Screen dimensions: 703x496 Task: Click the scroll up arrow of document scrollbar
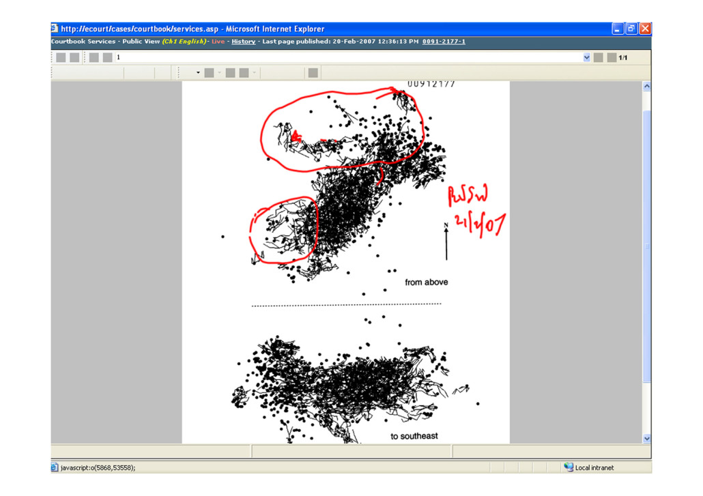(646, 87)
